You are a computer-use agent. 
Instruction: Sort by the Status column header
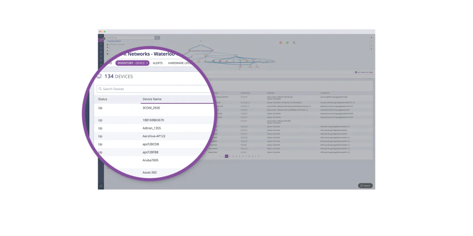[102, 99]
